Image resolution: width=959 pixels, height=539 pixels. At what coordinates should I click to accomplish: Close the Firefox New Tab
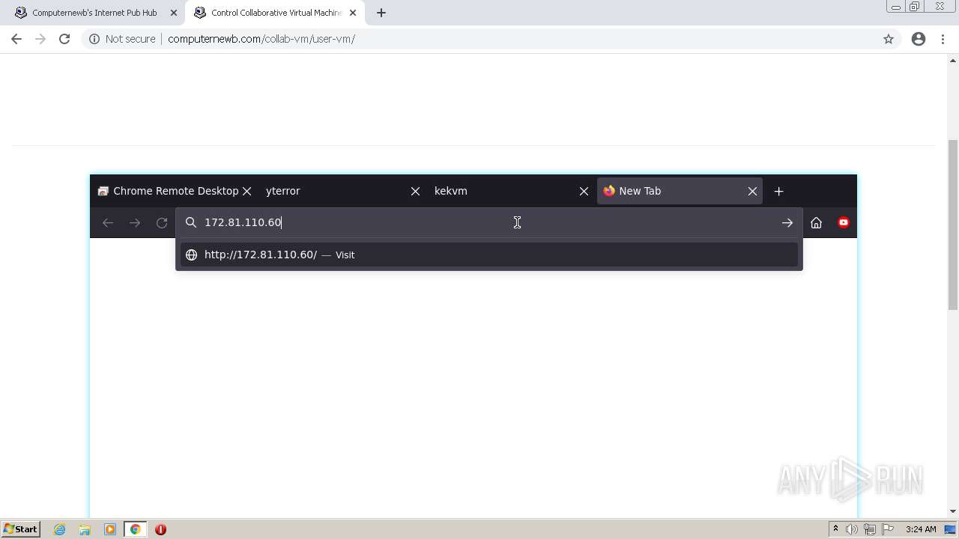(752, 191)
